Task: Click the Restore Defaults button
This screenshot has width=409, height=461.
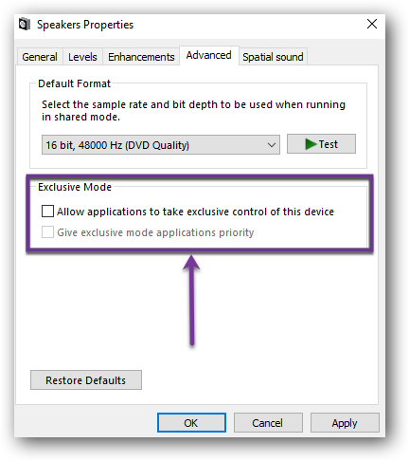Action: [86, 380]
